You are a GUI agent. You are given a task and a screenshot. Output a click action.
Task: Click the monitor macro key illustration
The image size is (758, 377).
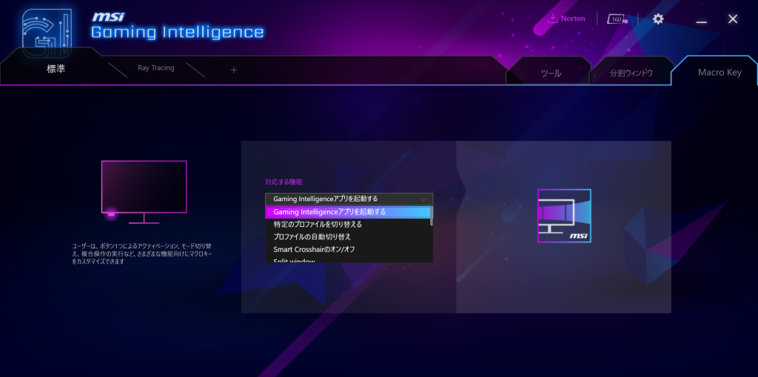[144, 191]
